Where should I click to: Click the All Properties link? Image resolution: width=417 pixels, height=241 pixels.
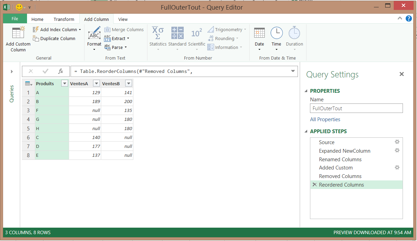pos(325,119)
